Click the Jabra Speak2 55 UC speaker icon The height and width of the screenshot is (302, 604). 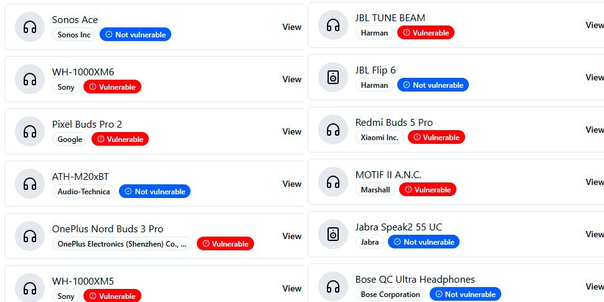[x=333, y=235]
